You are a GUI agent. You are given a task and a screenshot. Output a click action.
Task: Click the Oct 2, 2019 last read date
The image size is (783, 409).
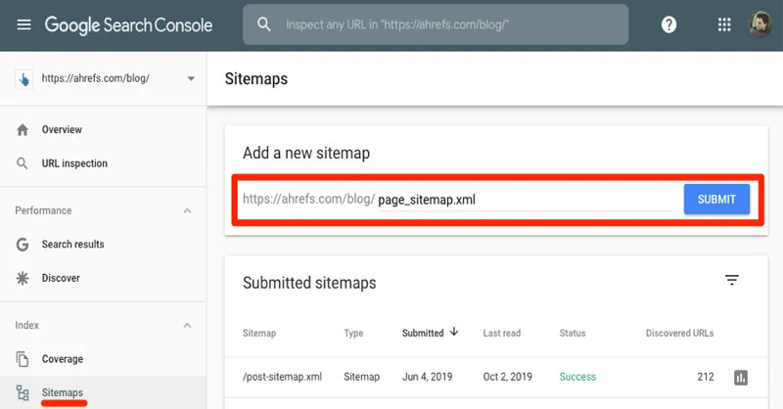[507, 377]
